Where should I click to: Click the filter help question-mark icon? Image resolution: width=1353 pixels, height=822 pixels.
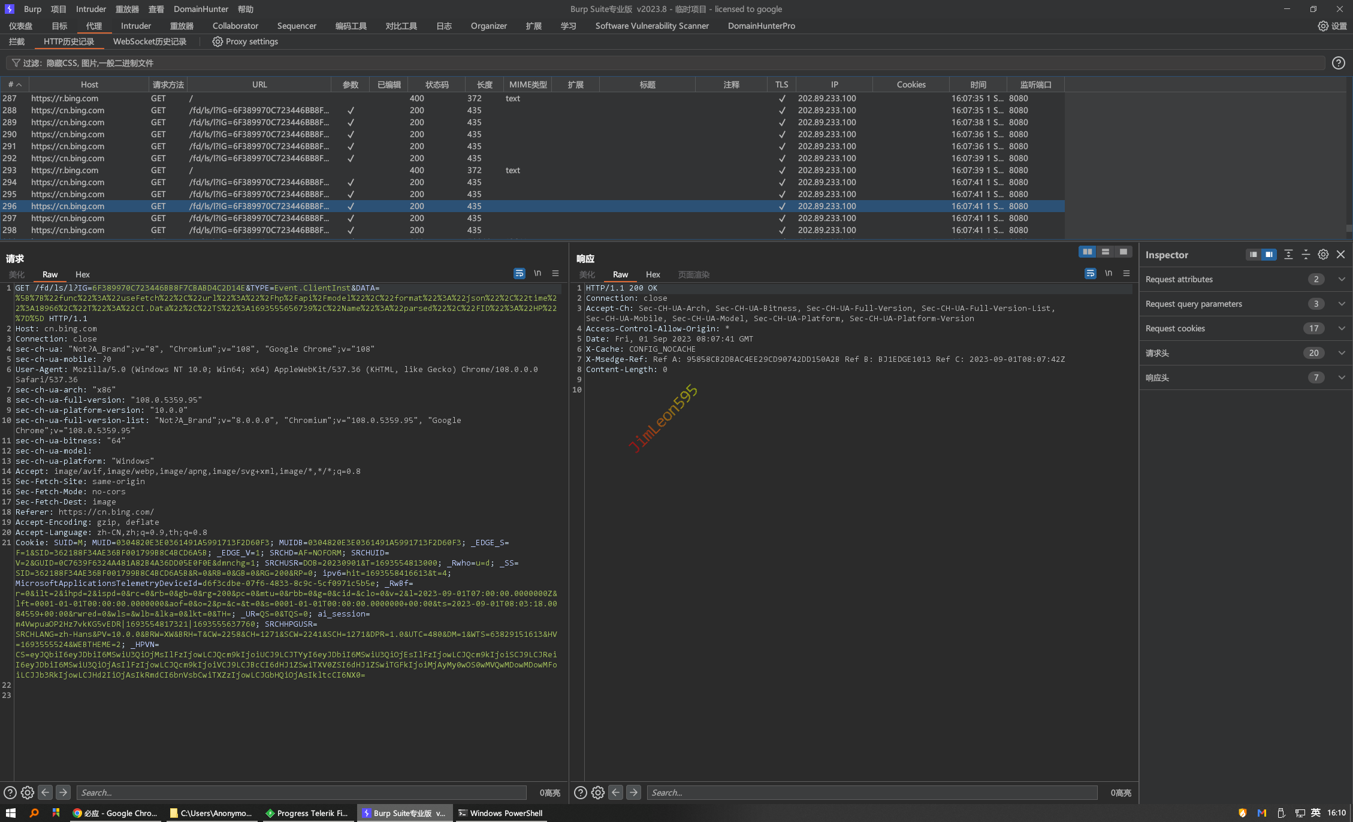[x=1338, y=63]
